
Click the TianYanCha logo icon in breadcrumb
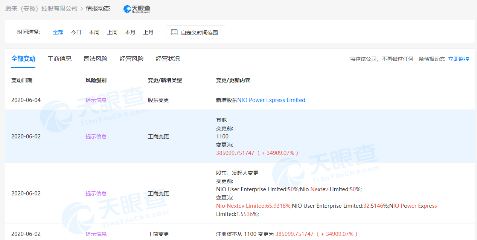pos(137,9)
